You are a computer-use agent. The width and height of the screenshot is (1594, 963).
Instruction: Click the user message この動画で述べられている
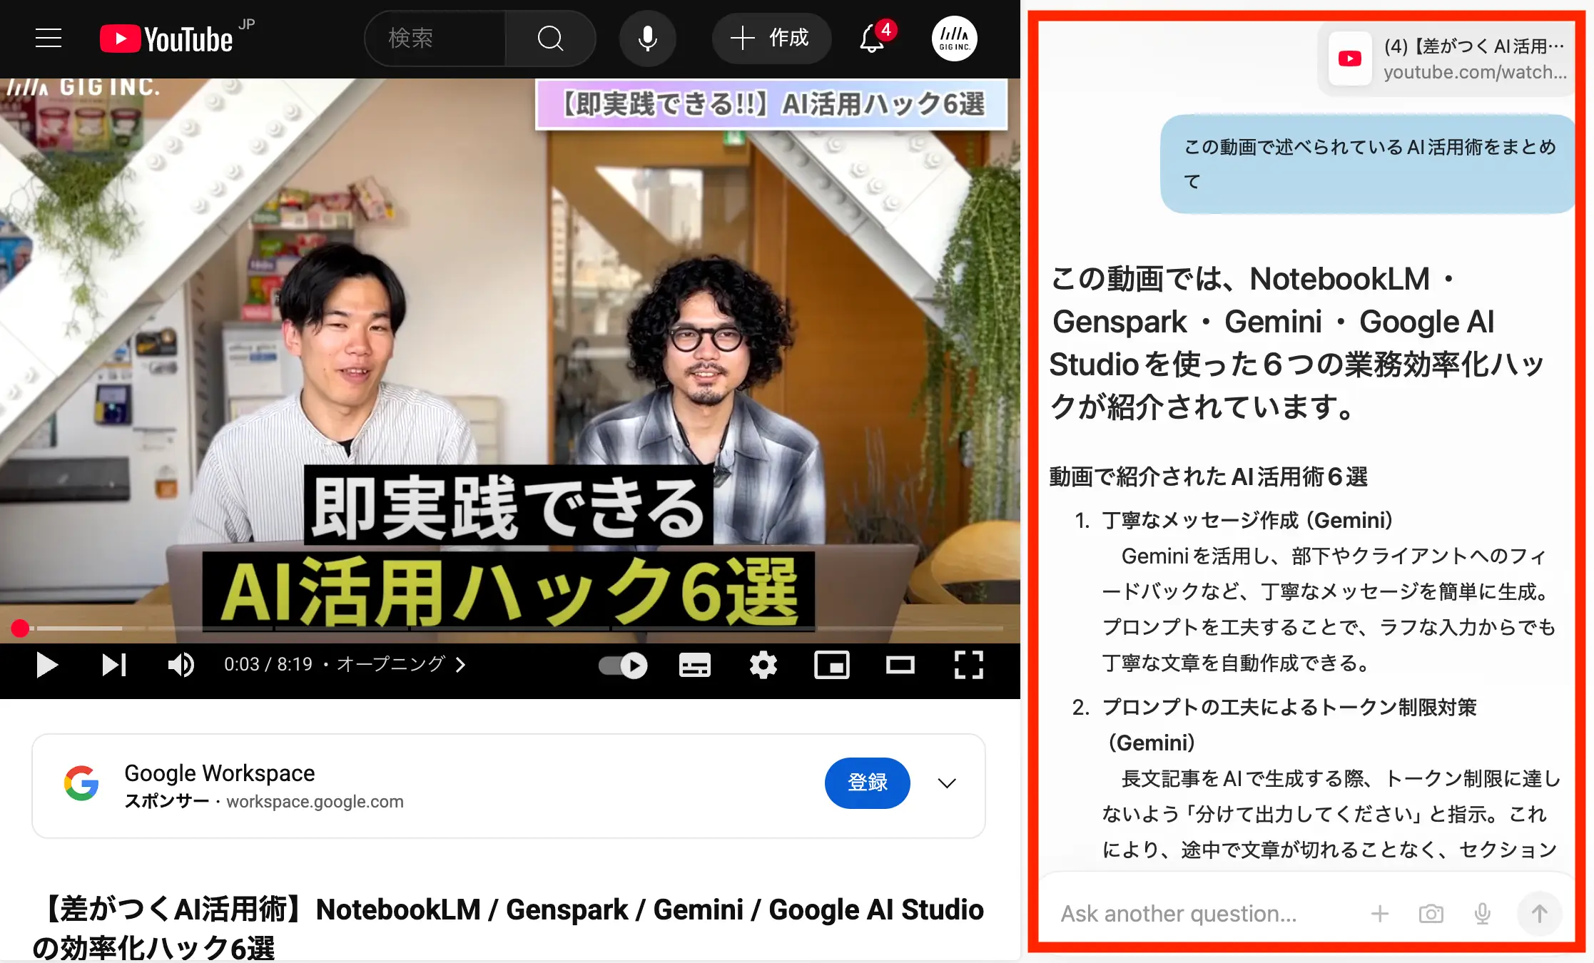click(x=1368, y=164)
